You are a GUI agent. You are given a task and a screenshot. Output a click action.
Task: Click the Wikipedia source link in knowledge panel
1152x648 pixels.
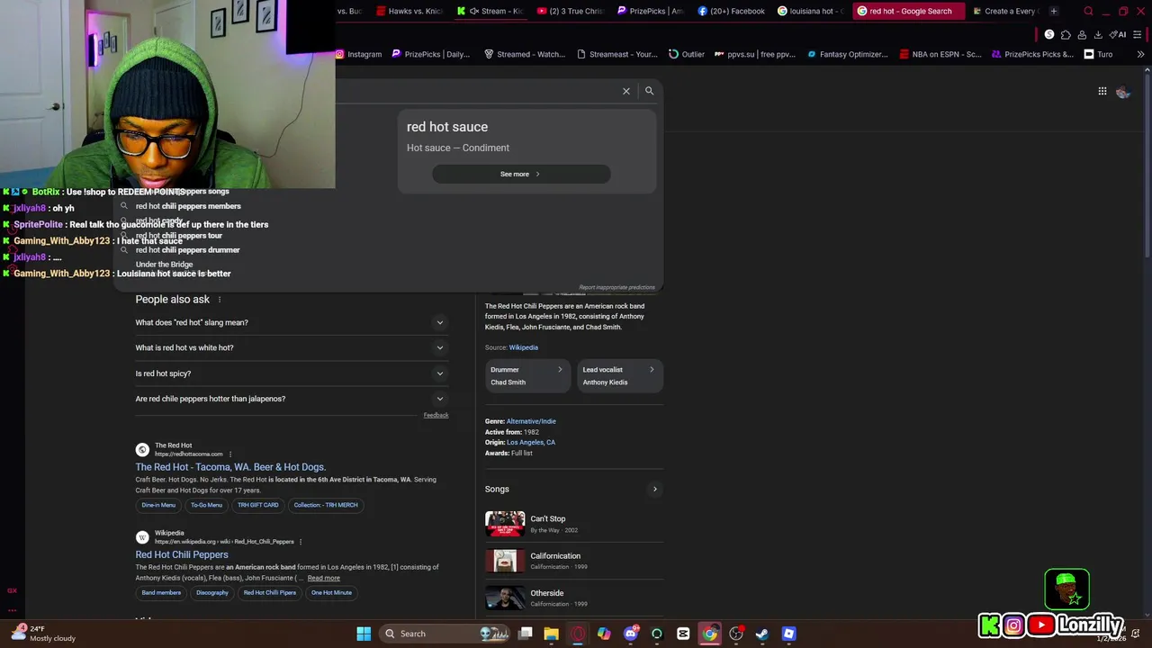(x=523, y=347)
